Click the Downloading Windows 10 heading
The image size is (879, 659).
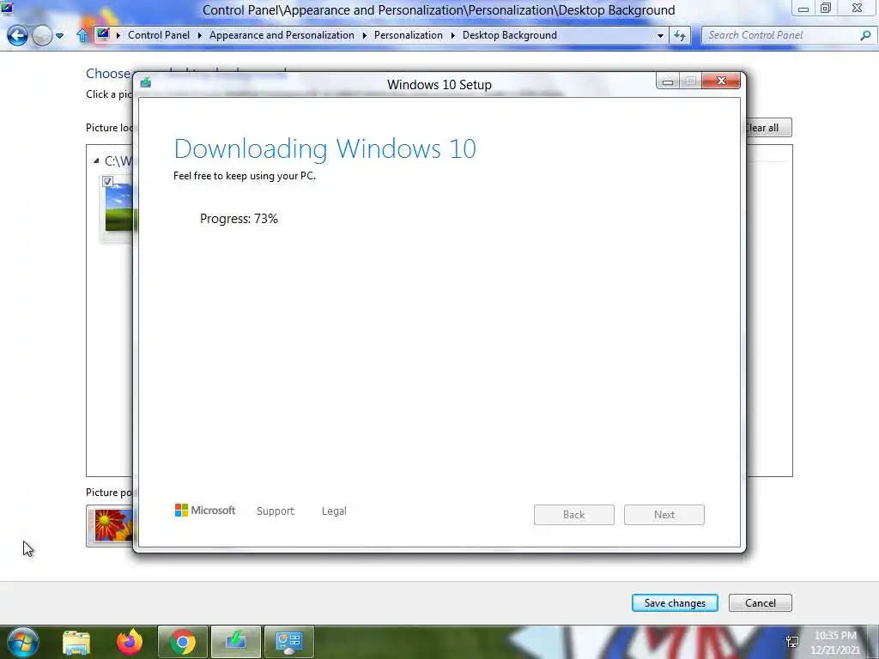[324, 148]
